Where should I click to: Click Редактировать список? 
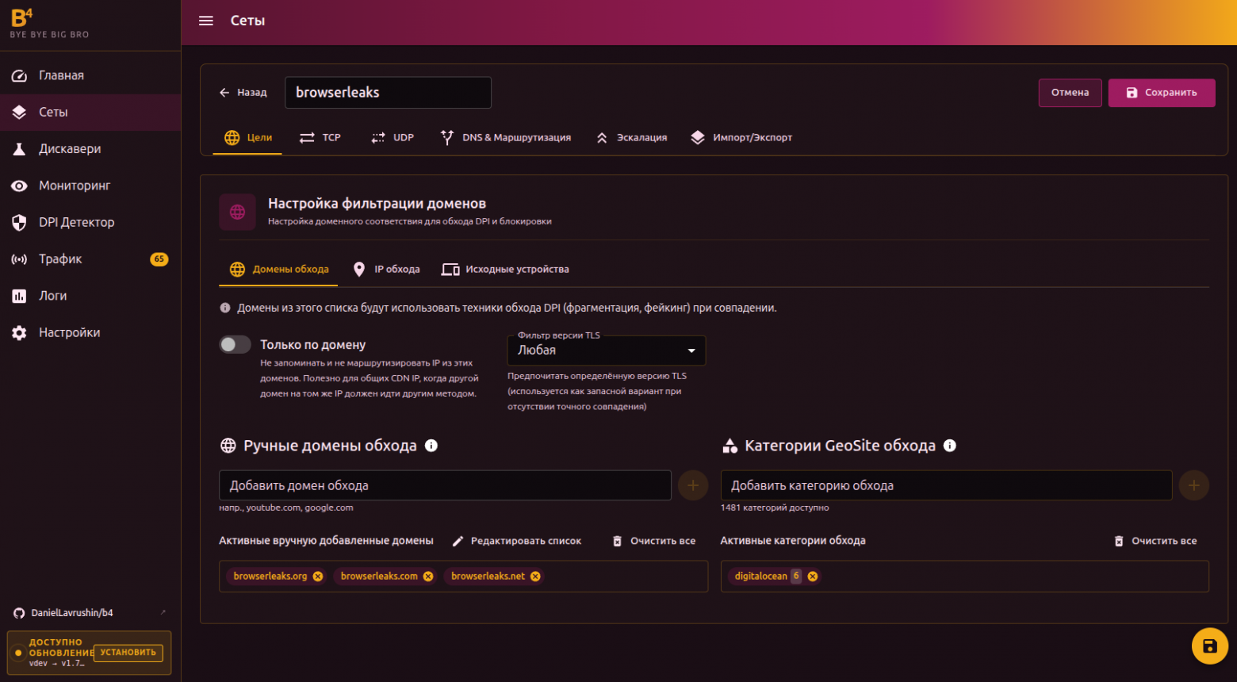click(x=517, y=541)
